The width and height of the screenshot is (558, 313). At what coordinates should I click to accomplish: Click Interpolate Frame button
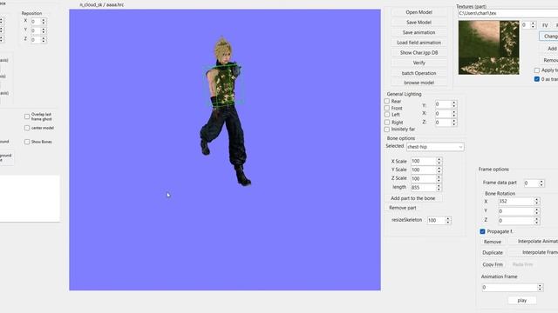tap(534, 252)
